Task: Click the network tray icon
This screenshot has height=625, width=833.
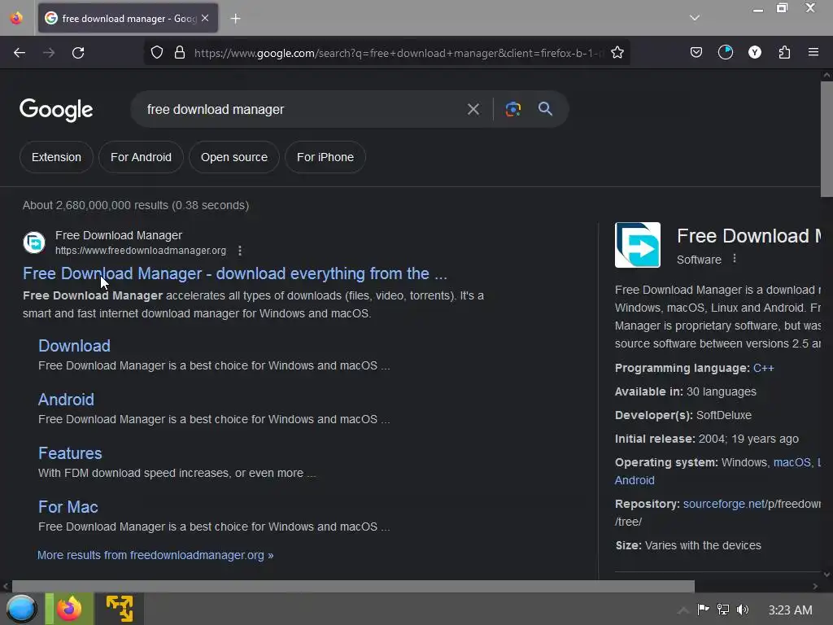Action: [723, 610]
